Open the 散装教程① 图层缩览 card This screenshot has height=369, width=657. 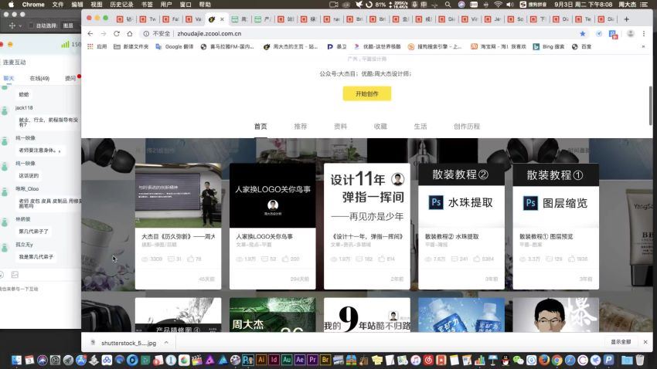pos(556,226)
